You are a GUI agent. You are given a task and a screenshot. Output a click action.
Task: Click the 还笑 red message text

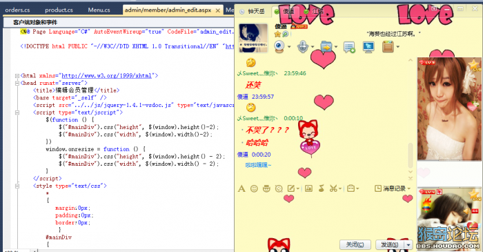tap(253, 85)
